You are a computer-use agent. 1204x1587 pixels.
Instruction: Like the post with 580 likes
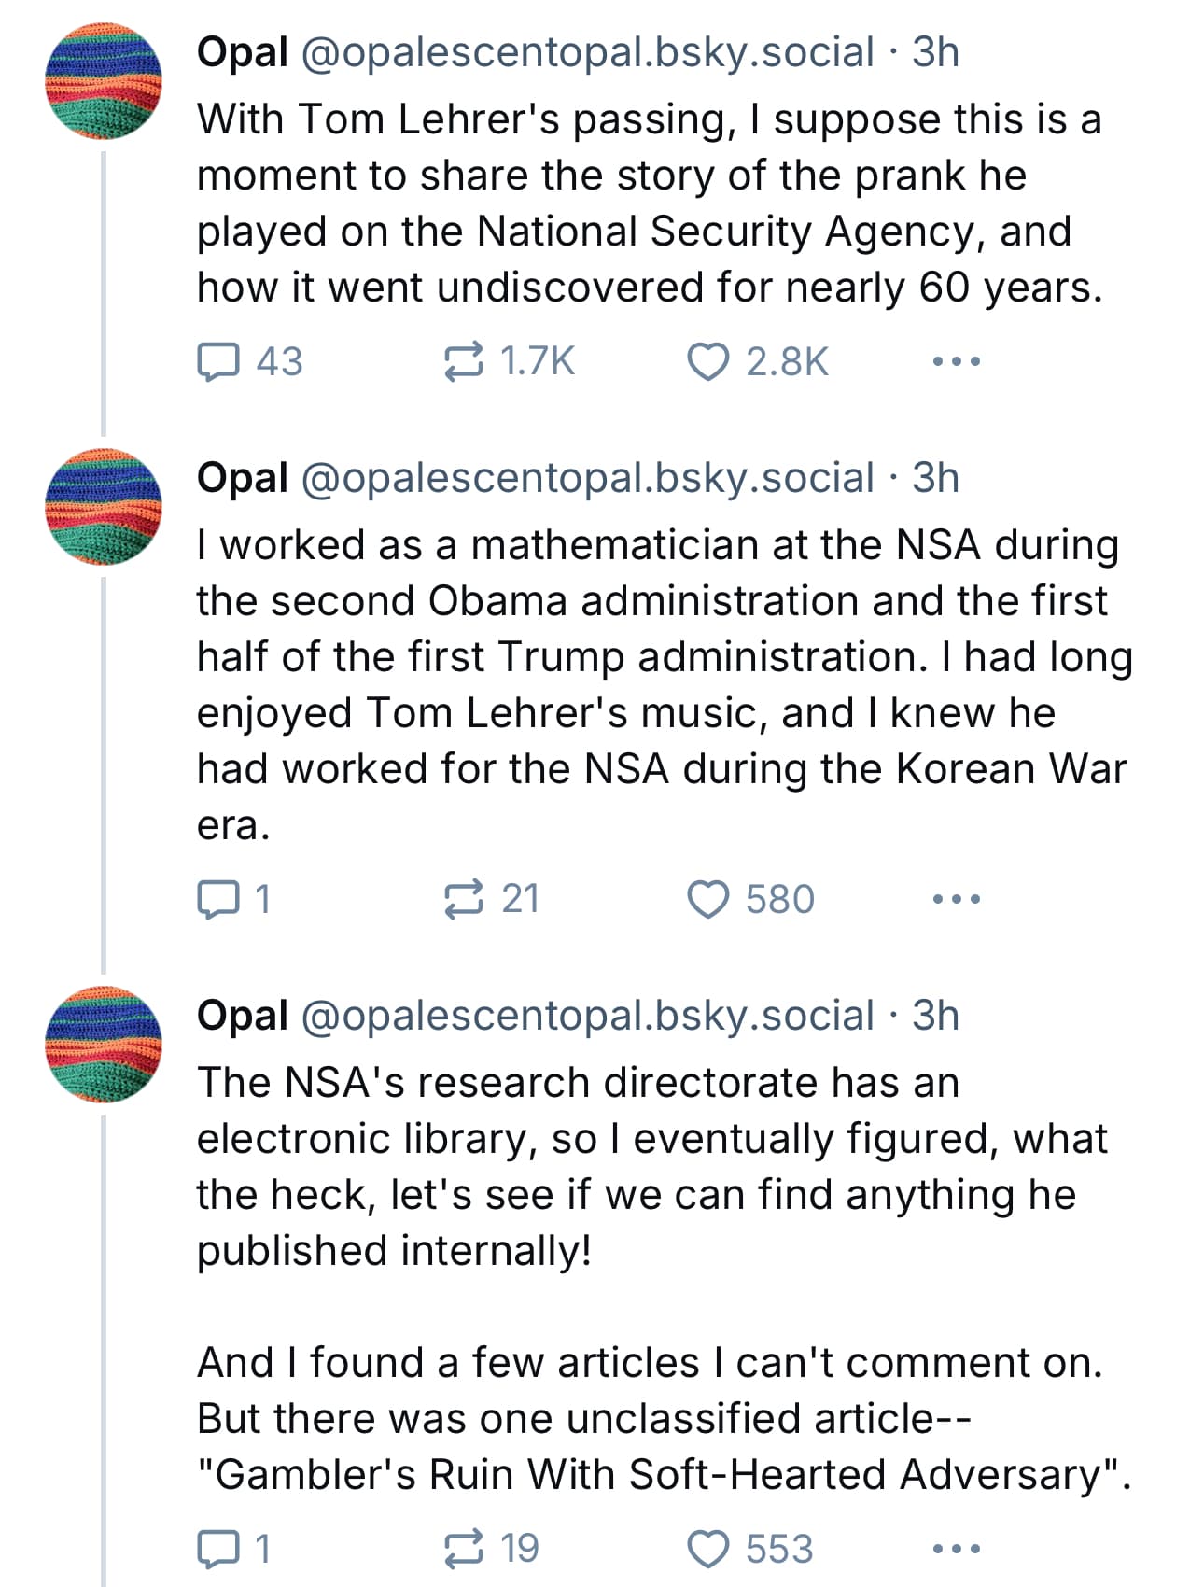[707, 900]
